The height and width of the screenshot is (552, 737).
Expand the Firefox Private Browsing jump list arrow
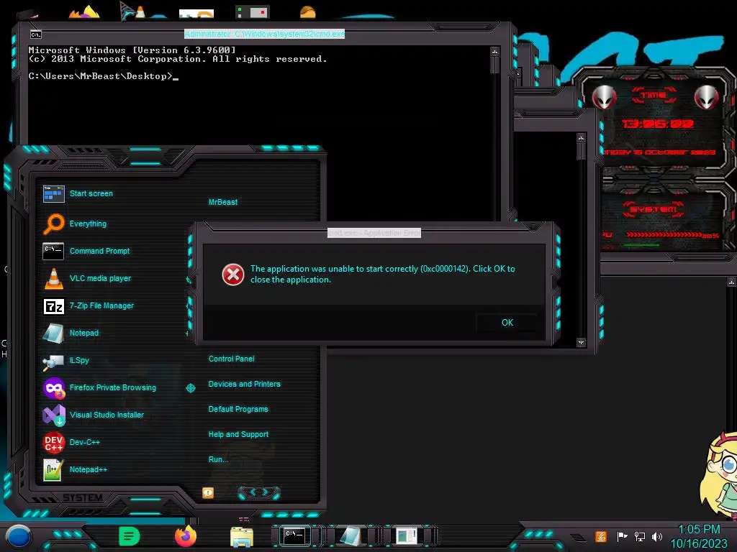pyautogui.click(x=190, y=387)
